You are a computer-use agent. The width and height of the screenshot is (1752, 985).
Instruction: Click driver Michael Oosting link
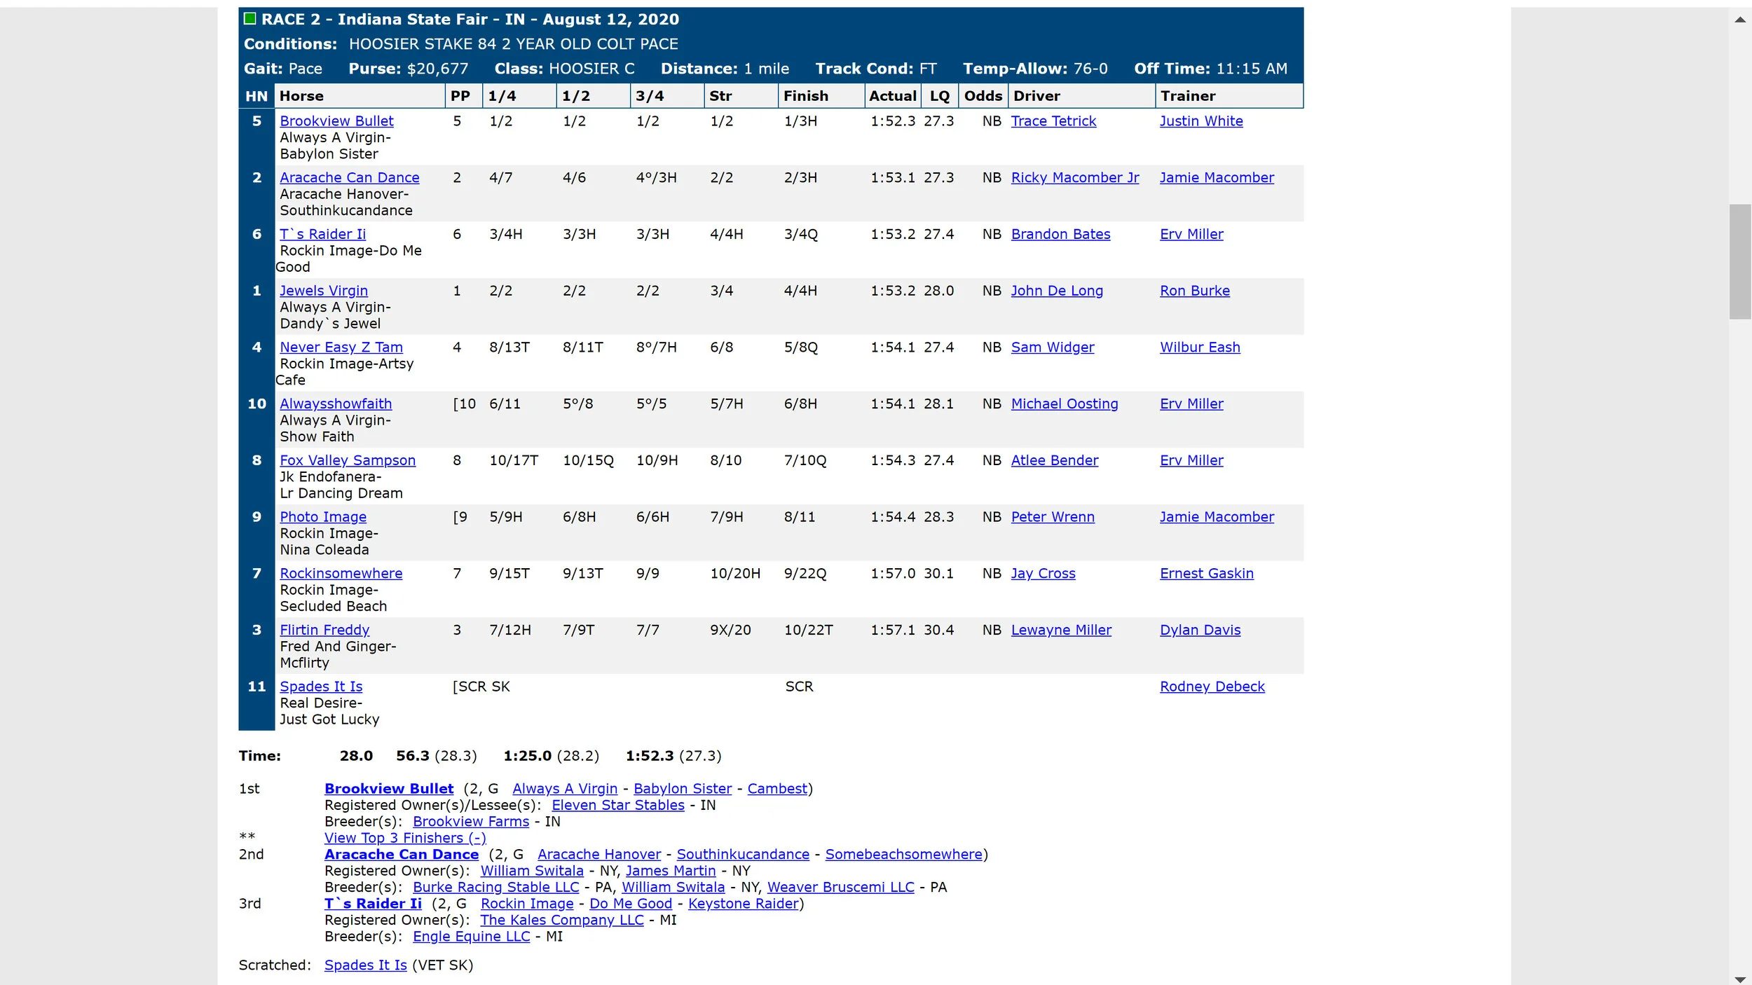tap(1064, 404)
